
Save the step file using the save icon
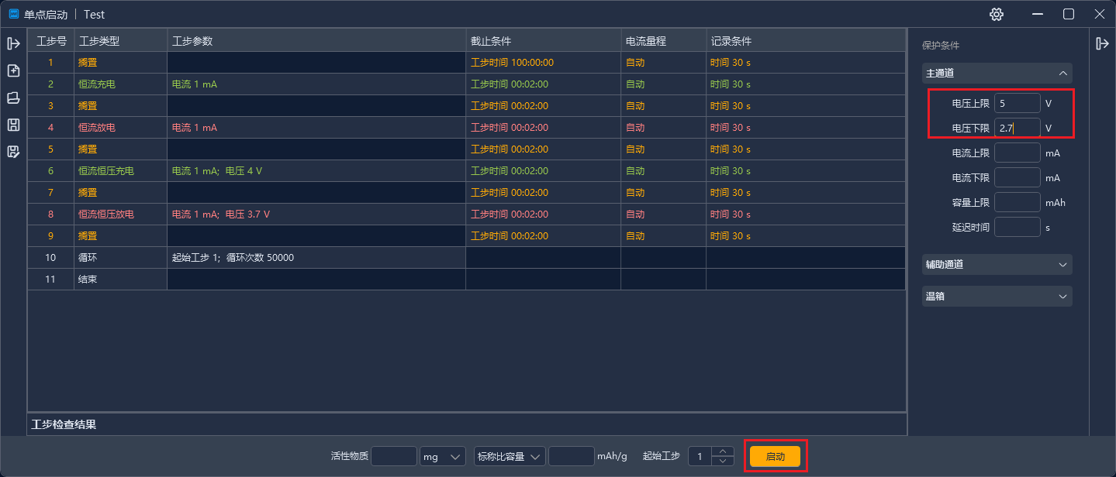coord(13,125)
